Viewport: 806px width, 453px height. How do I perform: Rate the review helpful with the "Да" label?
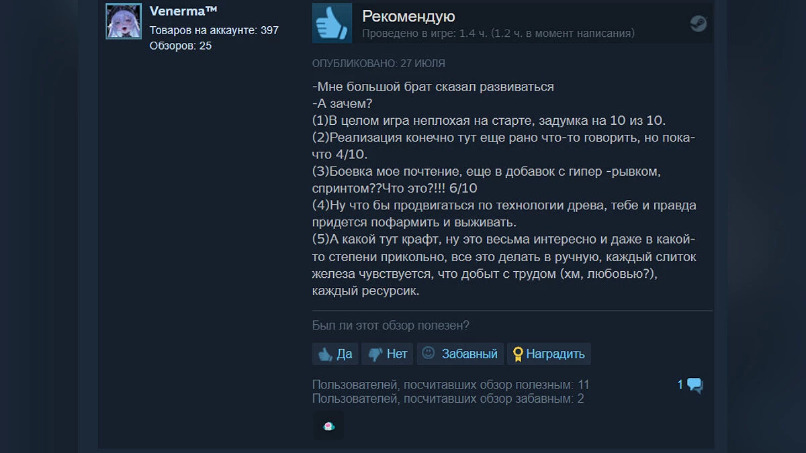click(x=345, y=354)
